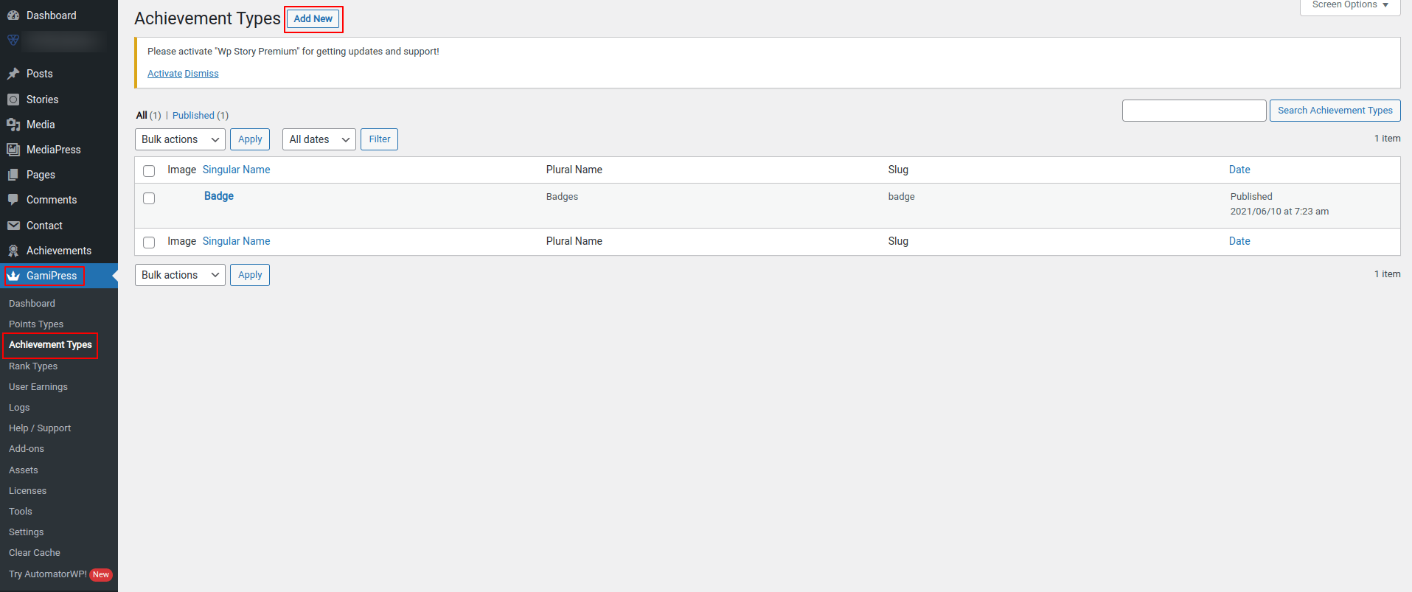Sort by Date header column
The image size is (1412, 592).
pos(1239,170)
